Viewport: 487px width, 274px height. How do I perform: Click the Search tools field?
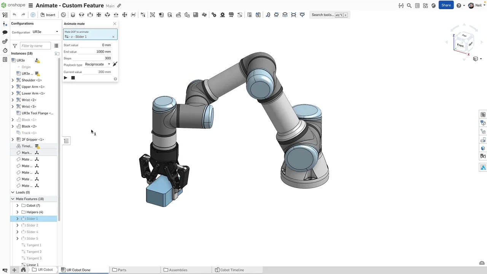pyautogui.click(x=329, y=15)
